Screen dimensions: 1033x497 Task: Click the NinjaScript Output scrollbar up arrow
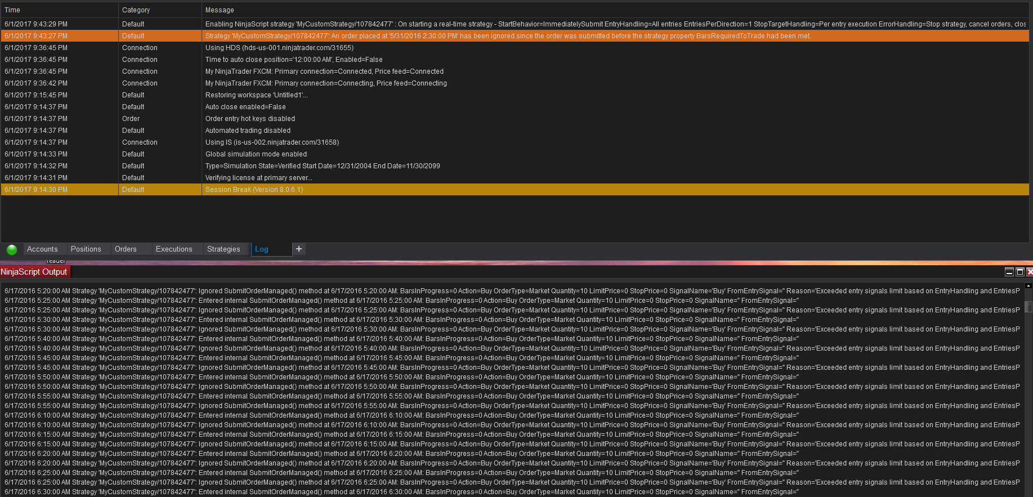click(1028, 286)
